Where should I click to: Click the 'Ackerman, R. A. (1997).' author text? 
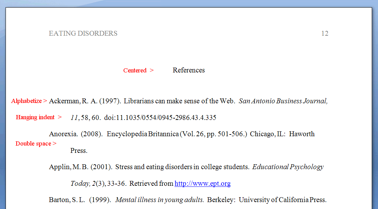[85, 101]
